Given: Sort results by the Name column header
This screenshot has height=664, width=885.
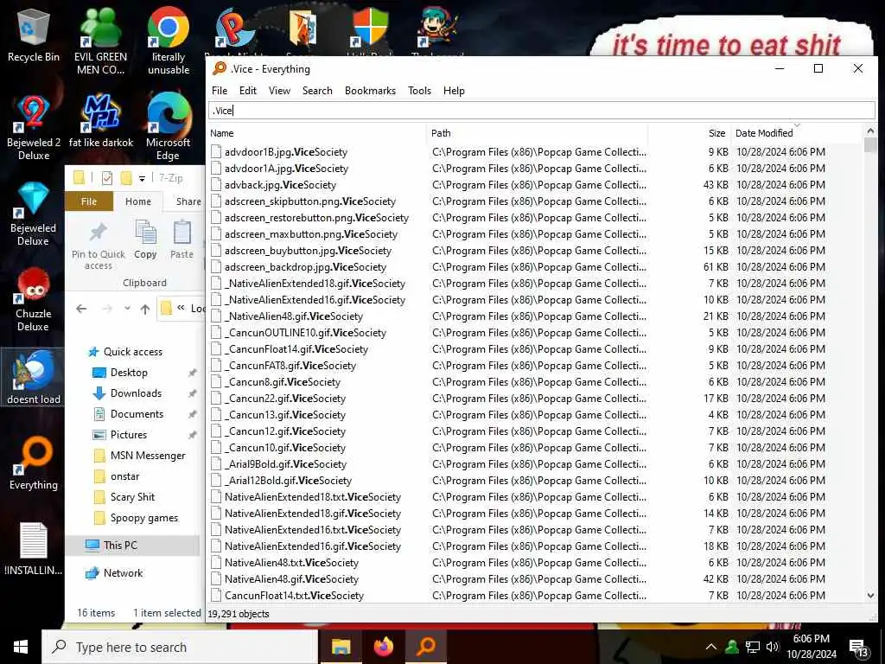Looking at the screenshot, I should point(317,133).
